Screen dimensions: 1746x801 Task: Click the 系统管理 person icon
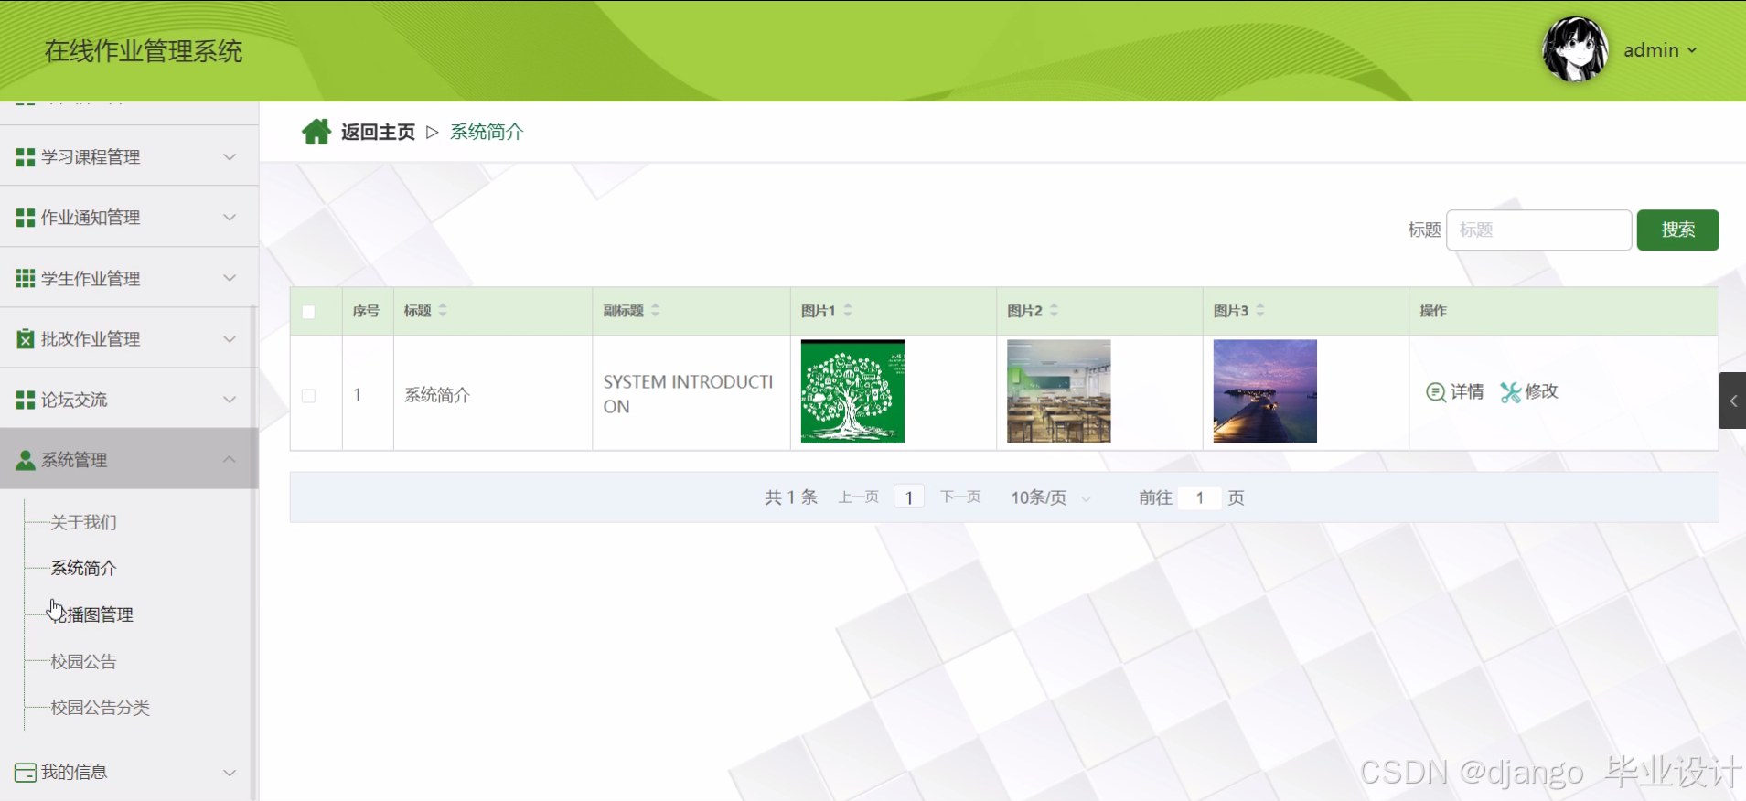tap(26, 460)
